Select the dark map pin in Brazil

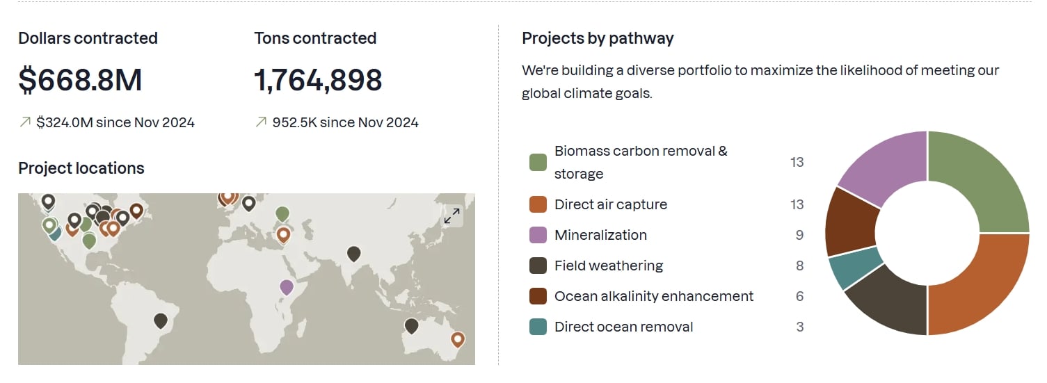tap(161, 320)
